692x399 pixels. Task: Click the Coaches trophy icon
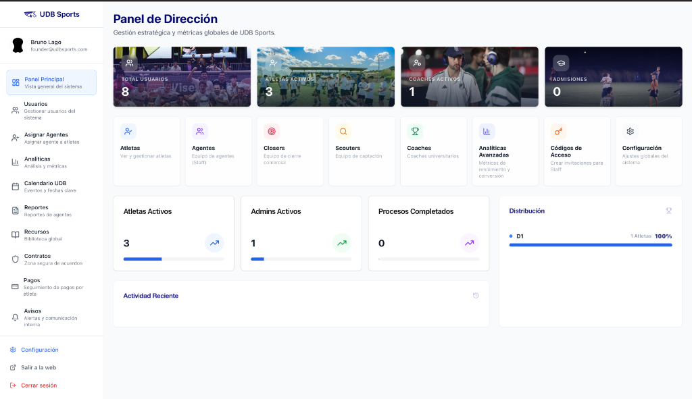click(x=415, y=132)
